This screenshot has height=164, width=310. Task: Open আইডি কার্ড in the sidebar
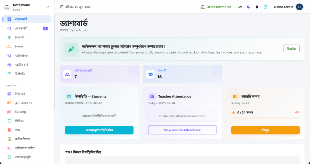pyautogui.click(x=27, y=65)
